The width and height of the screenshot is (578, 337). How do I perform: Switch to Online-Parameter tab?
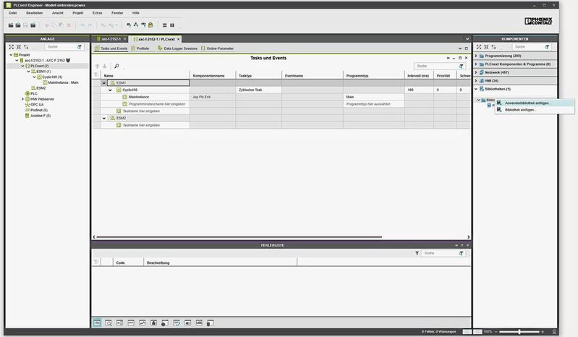coord(217,48)
